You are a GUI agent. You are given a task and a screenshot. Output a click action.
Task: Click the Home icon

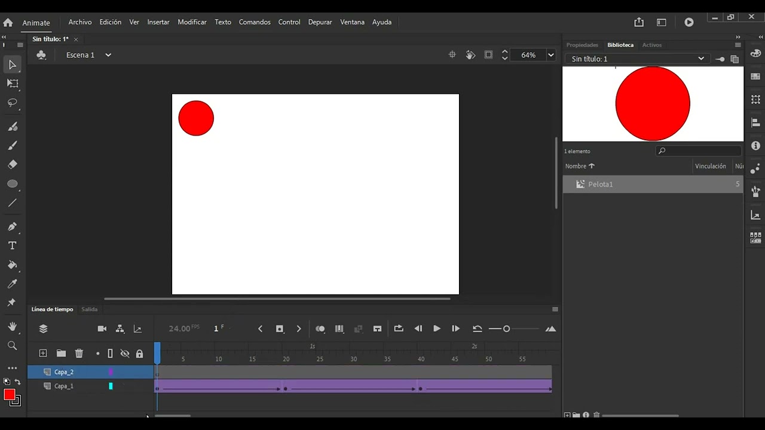pyautogui.click(x=8, y=23)
